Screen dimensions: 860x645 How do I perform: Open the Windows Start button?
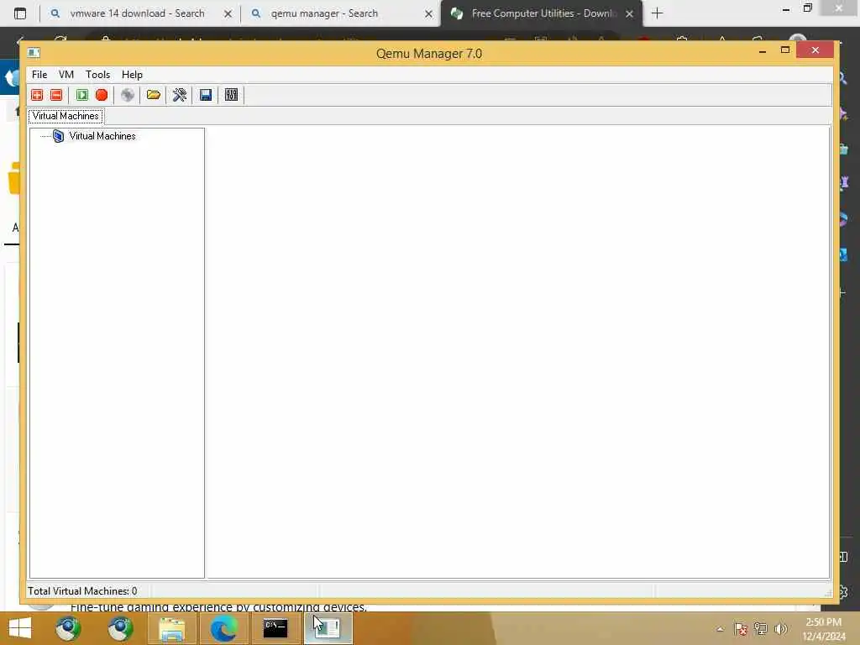coord(20,628)
